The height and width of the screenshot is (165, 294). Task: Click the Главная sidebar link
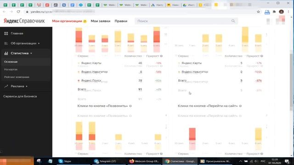[x=17, y=33]
